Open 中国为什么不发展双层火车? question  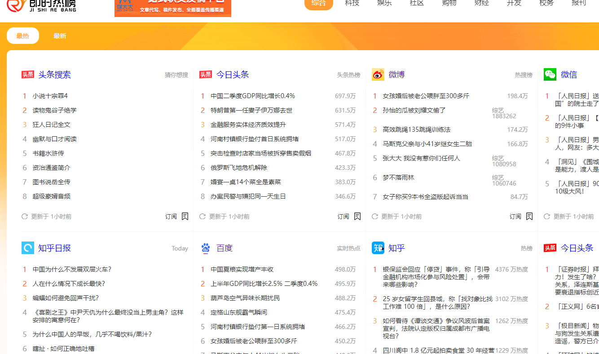(x=72, y=269)
